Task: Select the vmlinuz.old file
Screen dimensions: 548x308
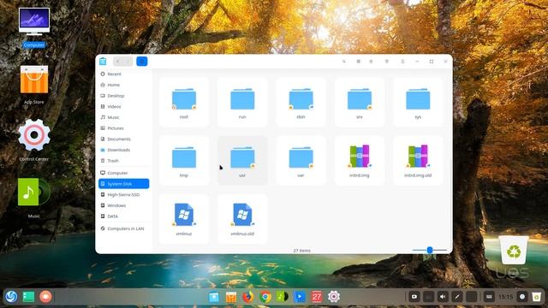Action: pos(242,219)
